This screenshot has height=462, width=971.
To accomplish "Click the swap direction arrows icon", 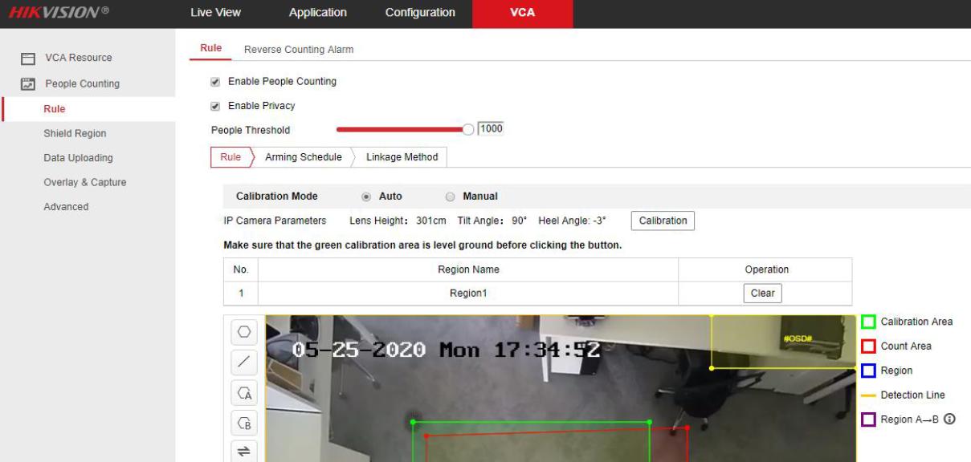I will [x=244, y=452].
